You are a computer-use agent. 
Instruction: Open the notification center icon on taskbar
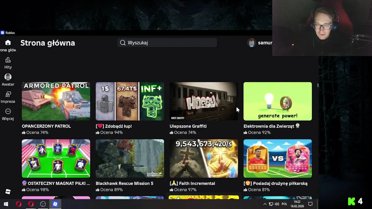310,204
